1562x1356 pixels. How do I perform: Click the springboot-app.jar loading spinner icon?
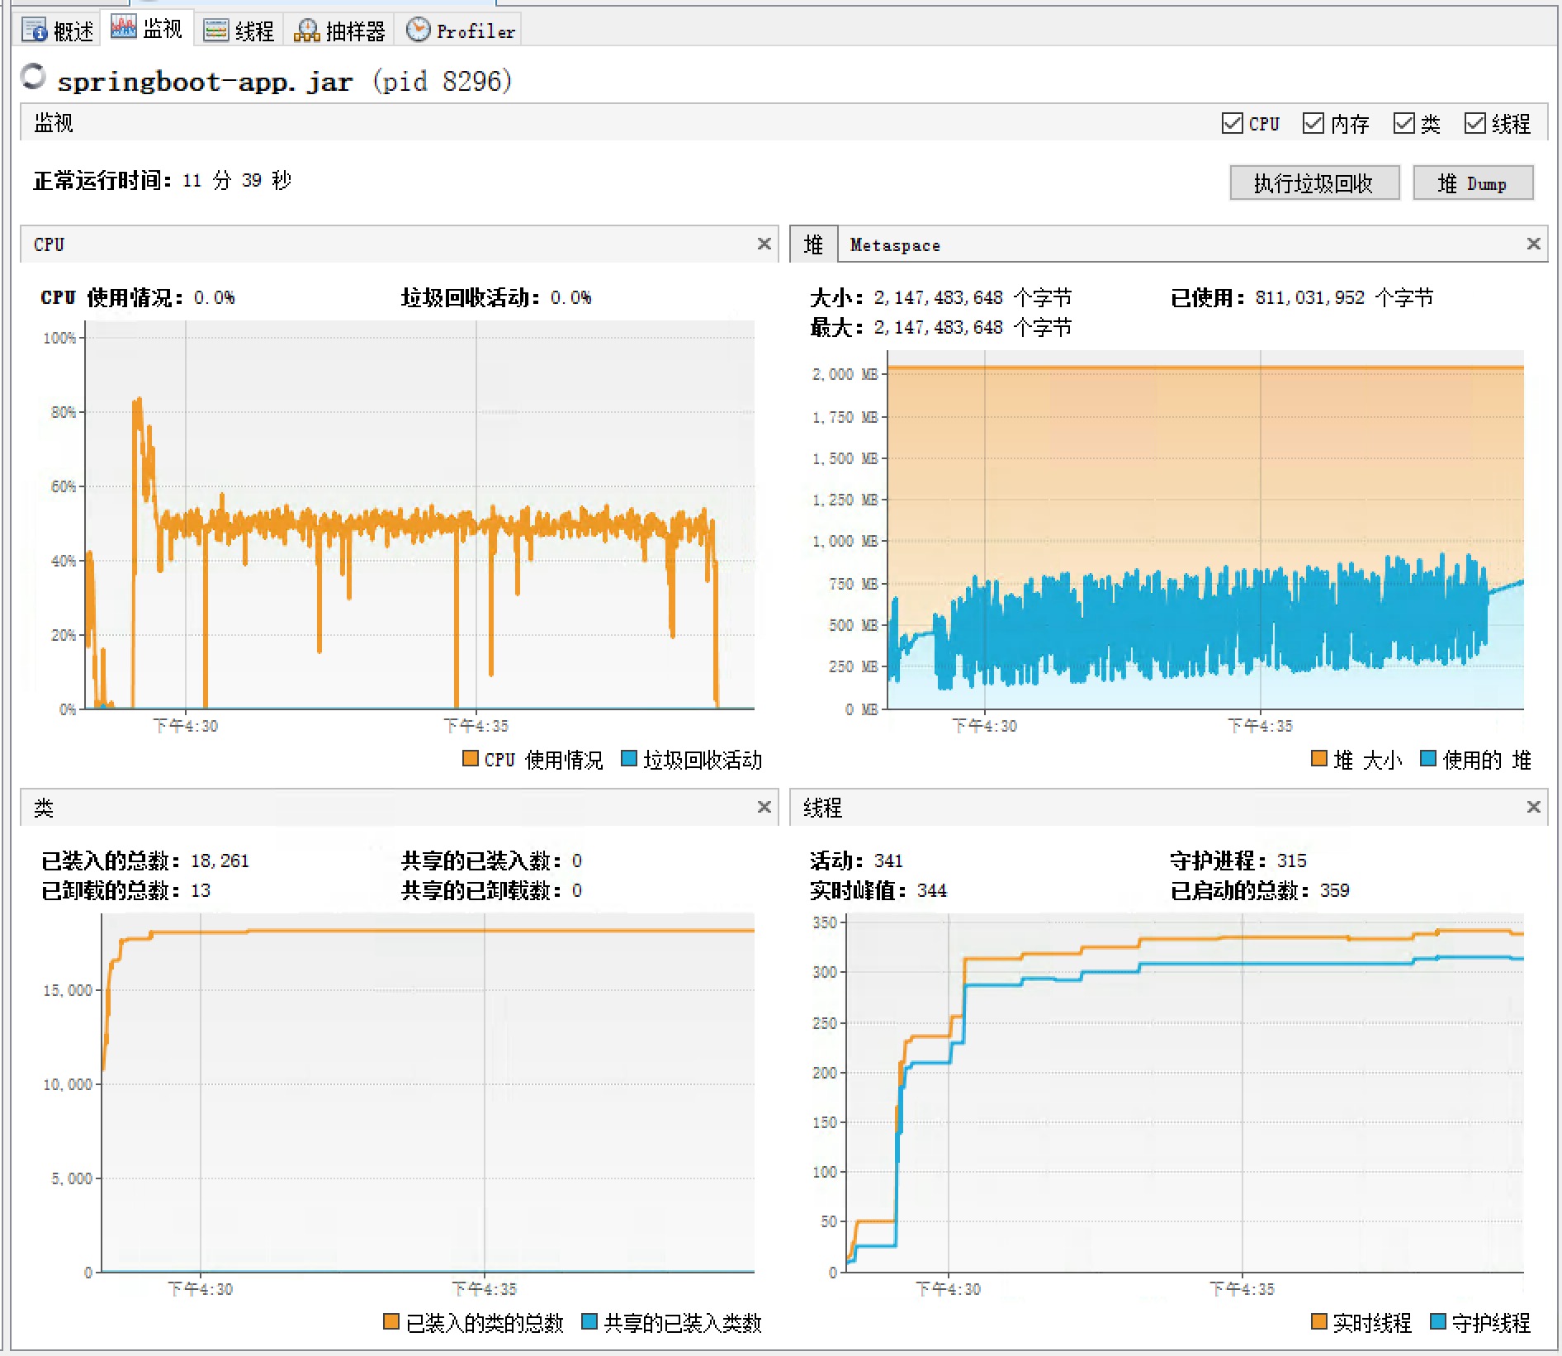tap(33, 77)
